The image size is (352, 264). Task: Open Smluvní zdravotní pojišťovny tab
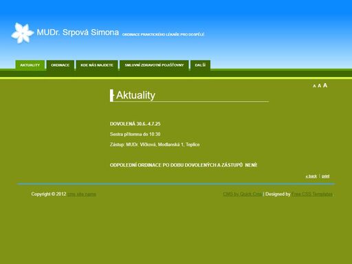[x=154, y=65]
